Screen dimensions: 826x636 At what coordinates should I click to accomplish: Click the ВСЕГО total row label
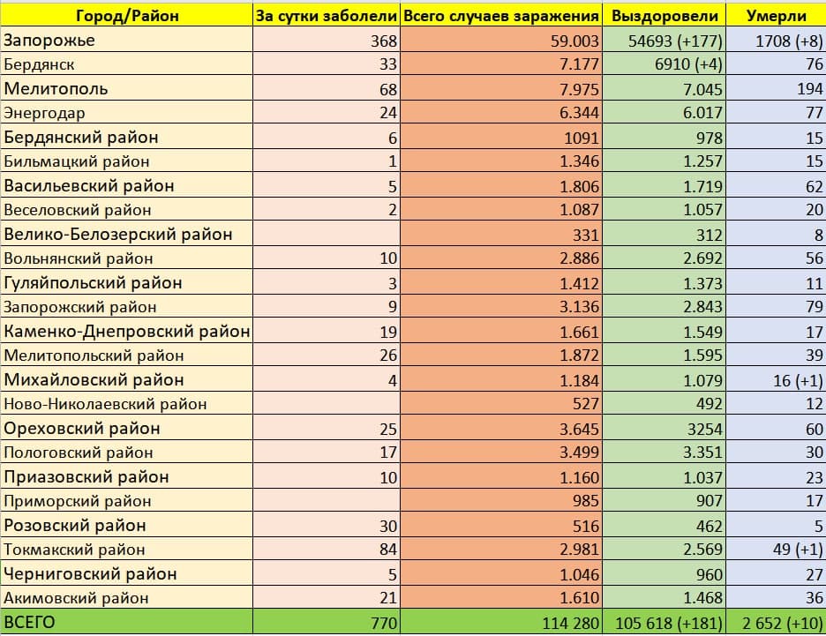coord(125,623)
